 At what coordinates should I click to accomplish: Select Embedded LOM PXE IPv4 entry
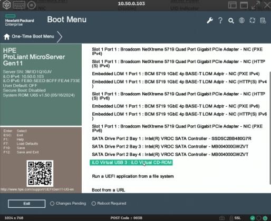coord(176,74)
